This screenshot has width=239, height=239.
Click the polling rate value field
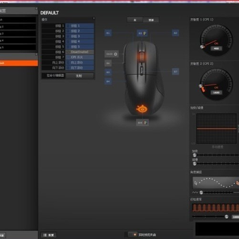click(235, 217)
